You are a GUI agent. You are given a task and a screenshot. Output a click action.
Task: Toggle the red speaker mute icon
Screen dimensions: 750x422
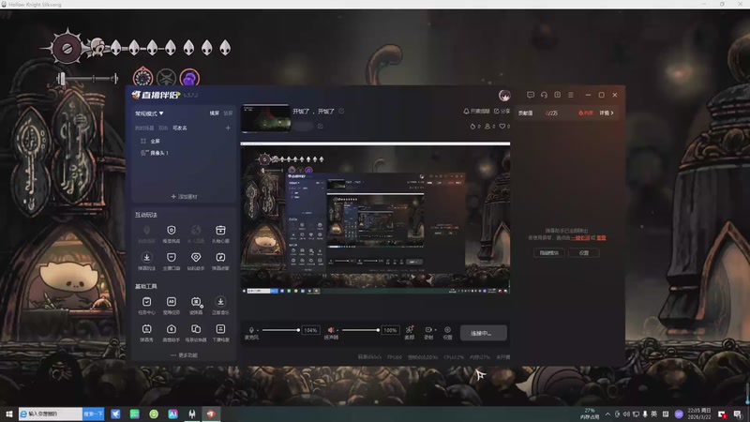330,330
